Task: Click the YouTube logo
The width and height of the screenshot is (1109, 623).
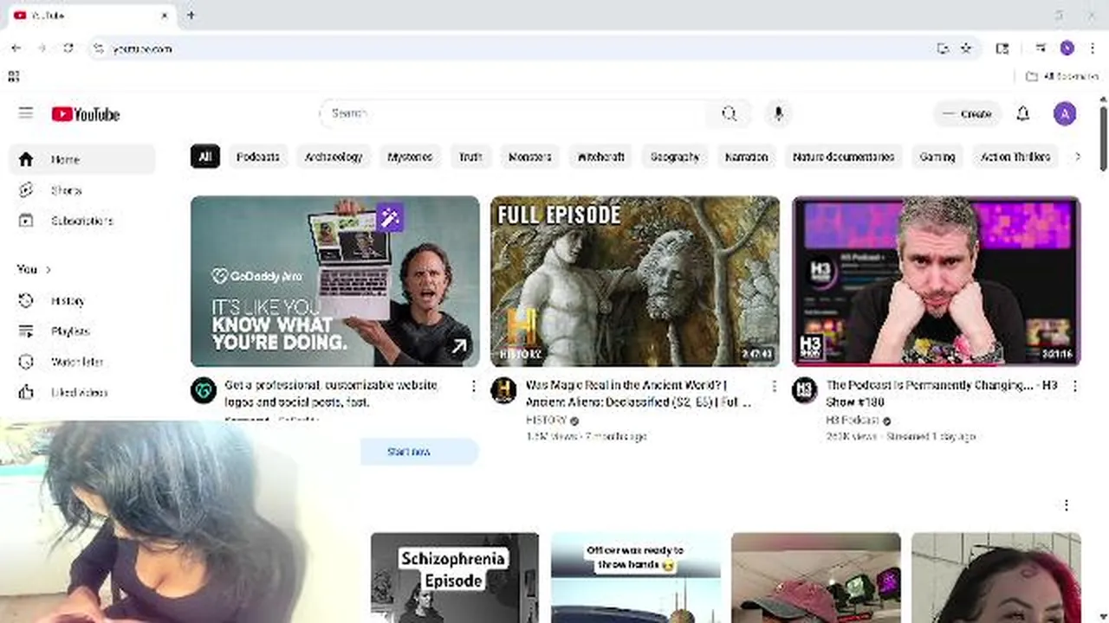Action: coord(86,114)
